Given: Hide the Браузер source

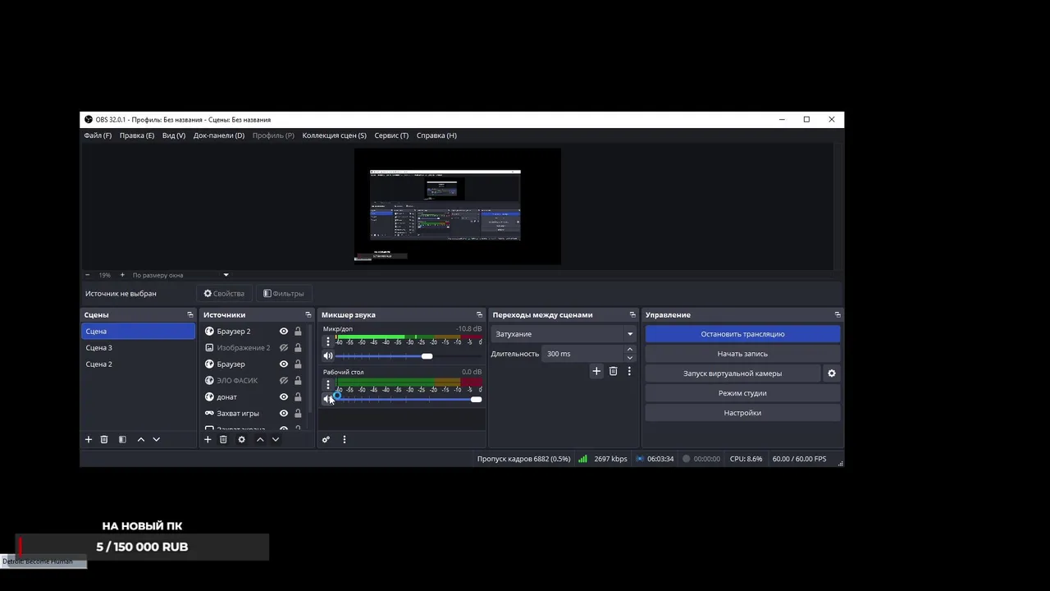Looking at the screenshot, I should coord(284,364).
